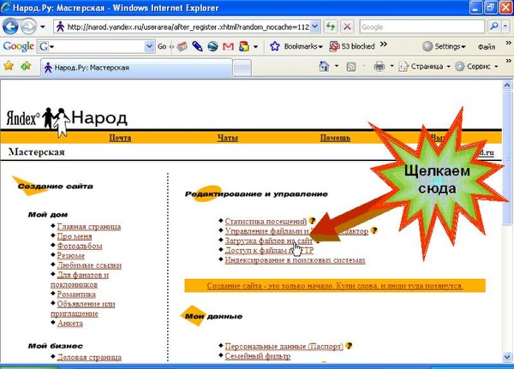Click the Print icon in command bar
This screenshot has width=514, height=369.
[x=380, y=67]
